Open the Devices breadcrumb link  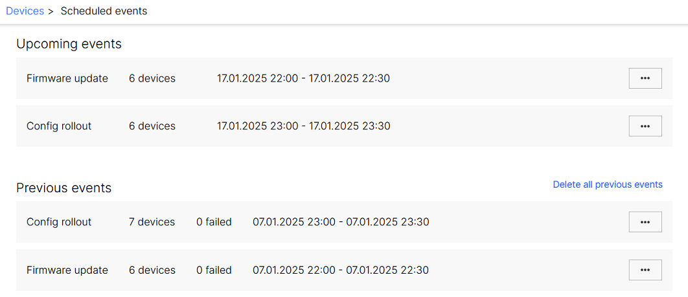coord(25,11)
